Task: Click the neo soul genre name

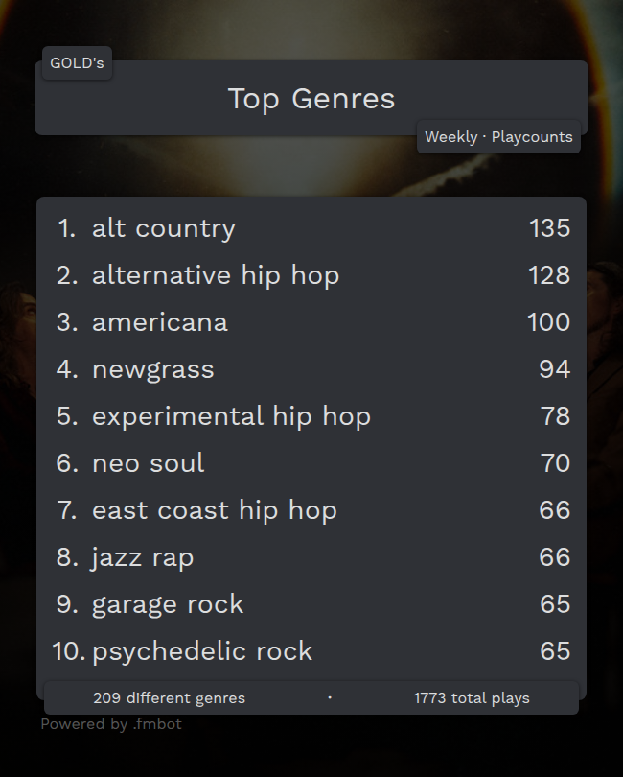Action: click(149, 463)
